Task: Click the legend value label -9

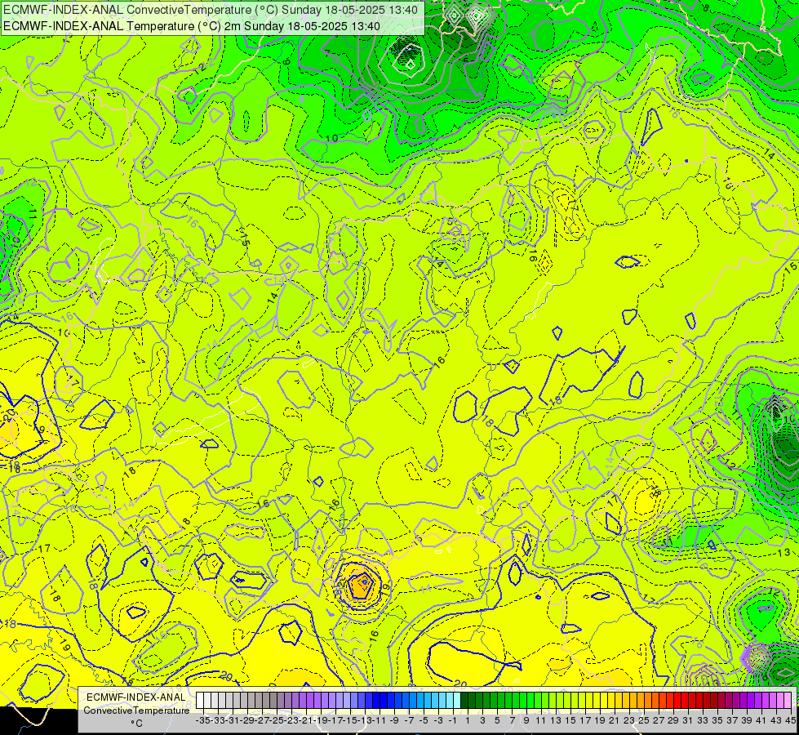Action: point(394,720)
